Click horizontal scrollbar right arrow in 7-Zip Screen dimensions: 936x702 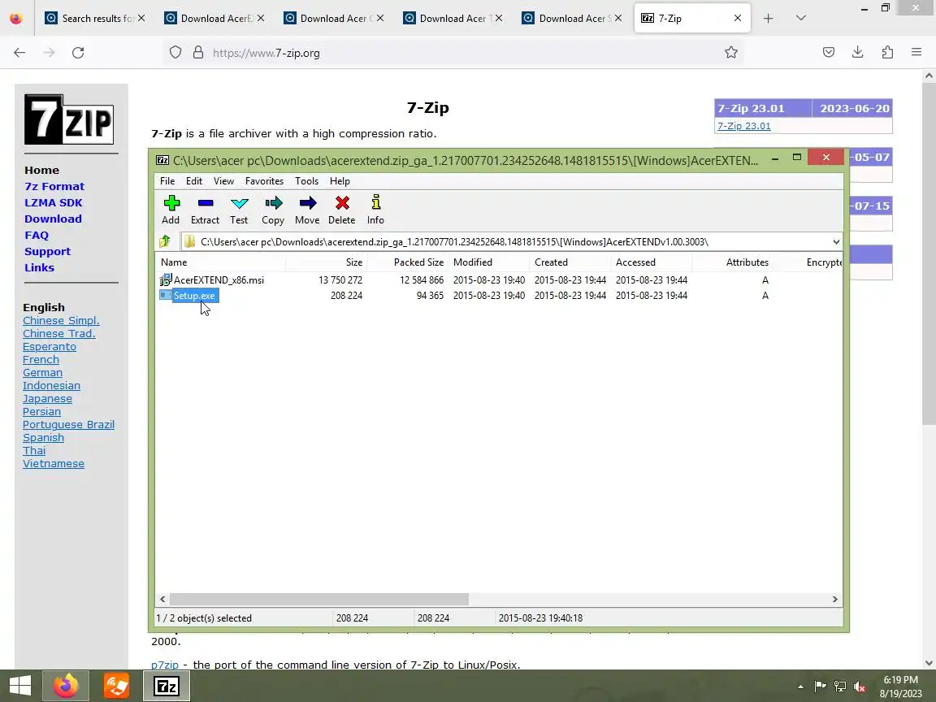click(834, 599)
